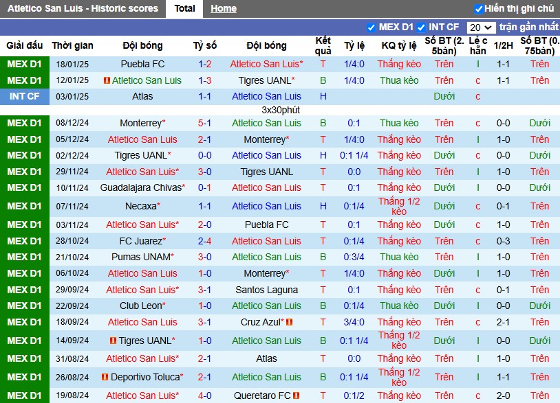Open Puebla FC team link on 18/01/25
This screenshot has height=403, width=560.
pos(142,64)
